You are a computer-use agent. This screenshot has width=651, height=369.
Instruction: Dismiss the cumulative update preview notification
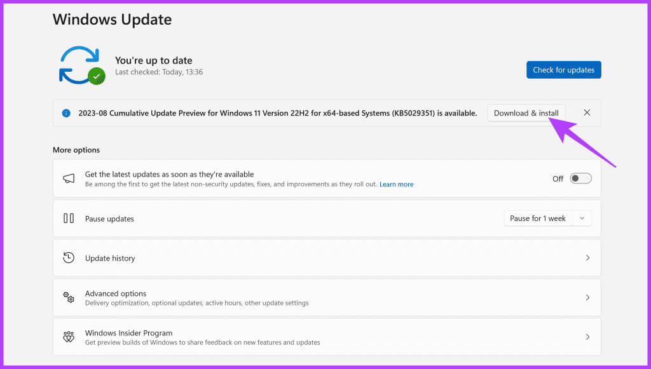coord(587,112)
